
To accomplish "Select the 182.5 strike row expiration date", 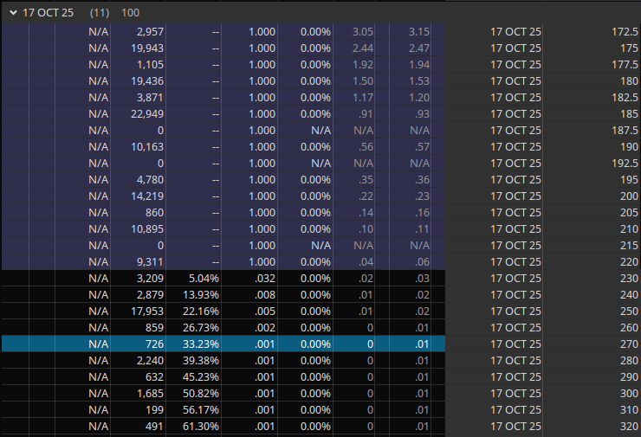I will pyautogui.click(x=515, y=97).
